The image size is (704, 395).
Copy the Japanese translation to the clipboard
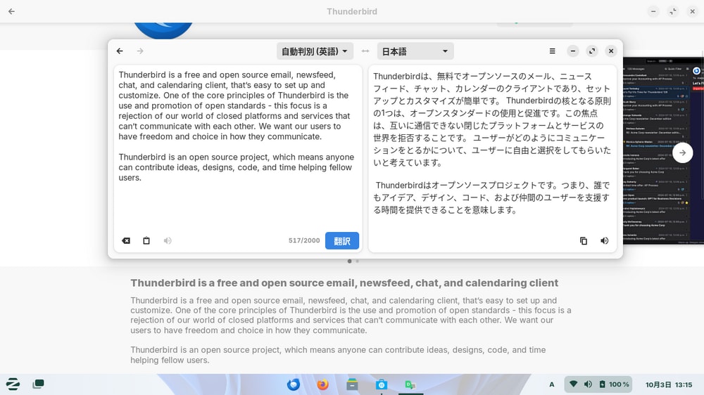(583, 240)
